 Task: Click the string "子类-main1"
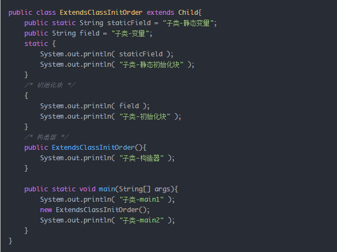click(141, 200)
